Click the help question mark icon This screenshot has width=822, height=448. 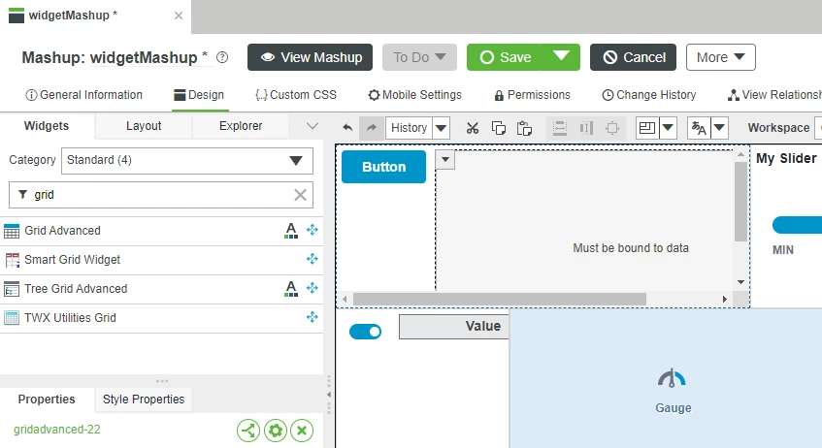(222, 57)
